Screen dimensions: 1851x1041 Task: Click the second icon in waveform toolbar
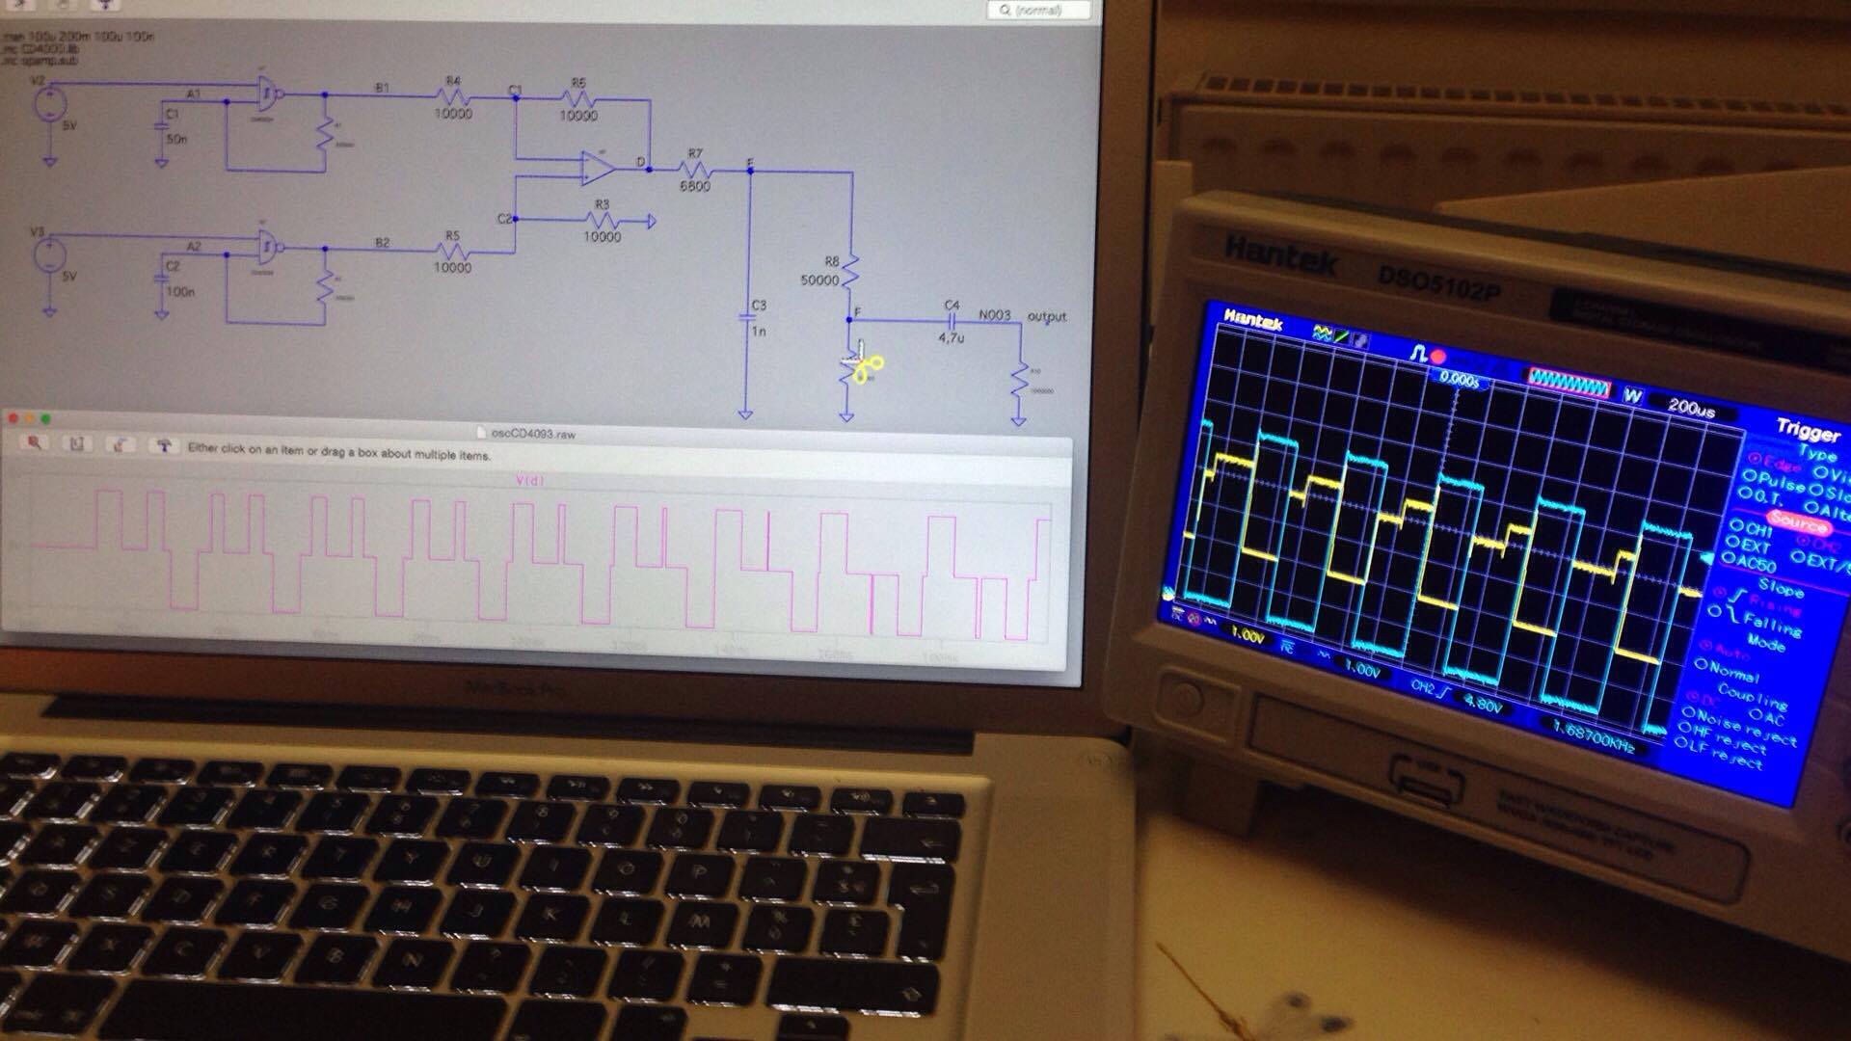(x=77, y=442)
